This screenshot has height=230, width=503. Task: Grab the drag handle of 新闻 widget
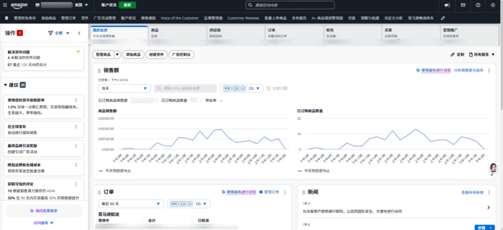(x=303, y=192)
